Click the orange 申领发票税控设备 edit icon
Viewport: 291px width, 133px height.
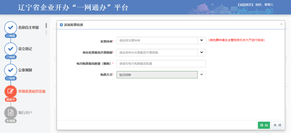coord(11,92)
